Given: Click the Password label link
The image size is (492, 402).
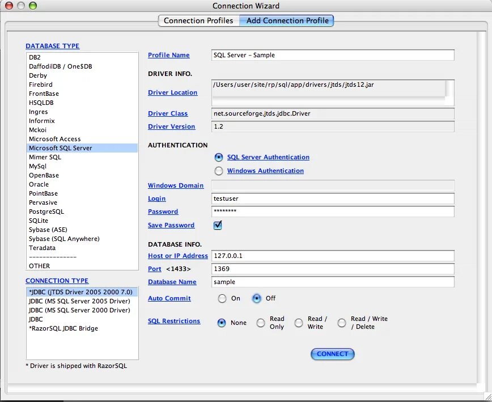Looking at the screenshot, I should coord(163,211).
